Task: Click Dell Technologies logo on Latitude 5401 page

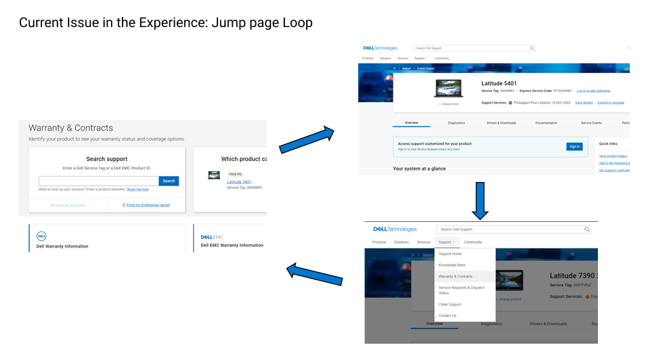Action: 381,48
